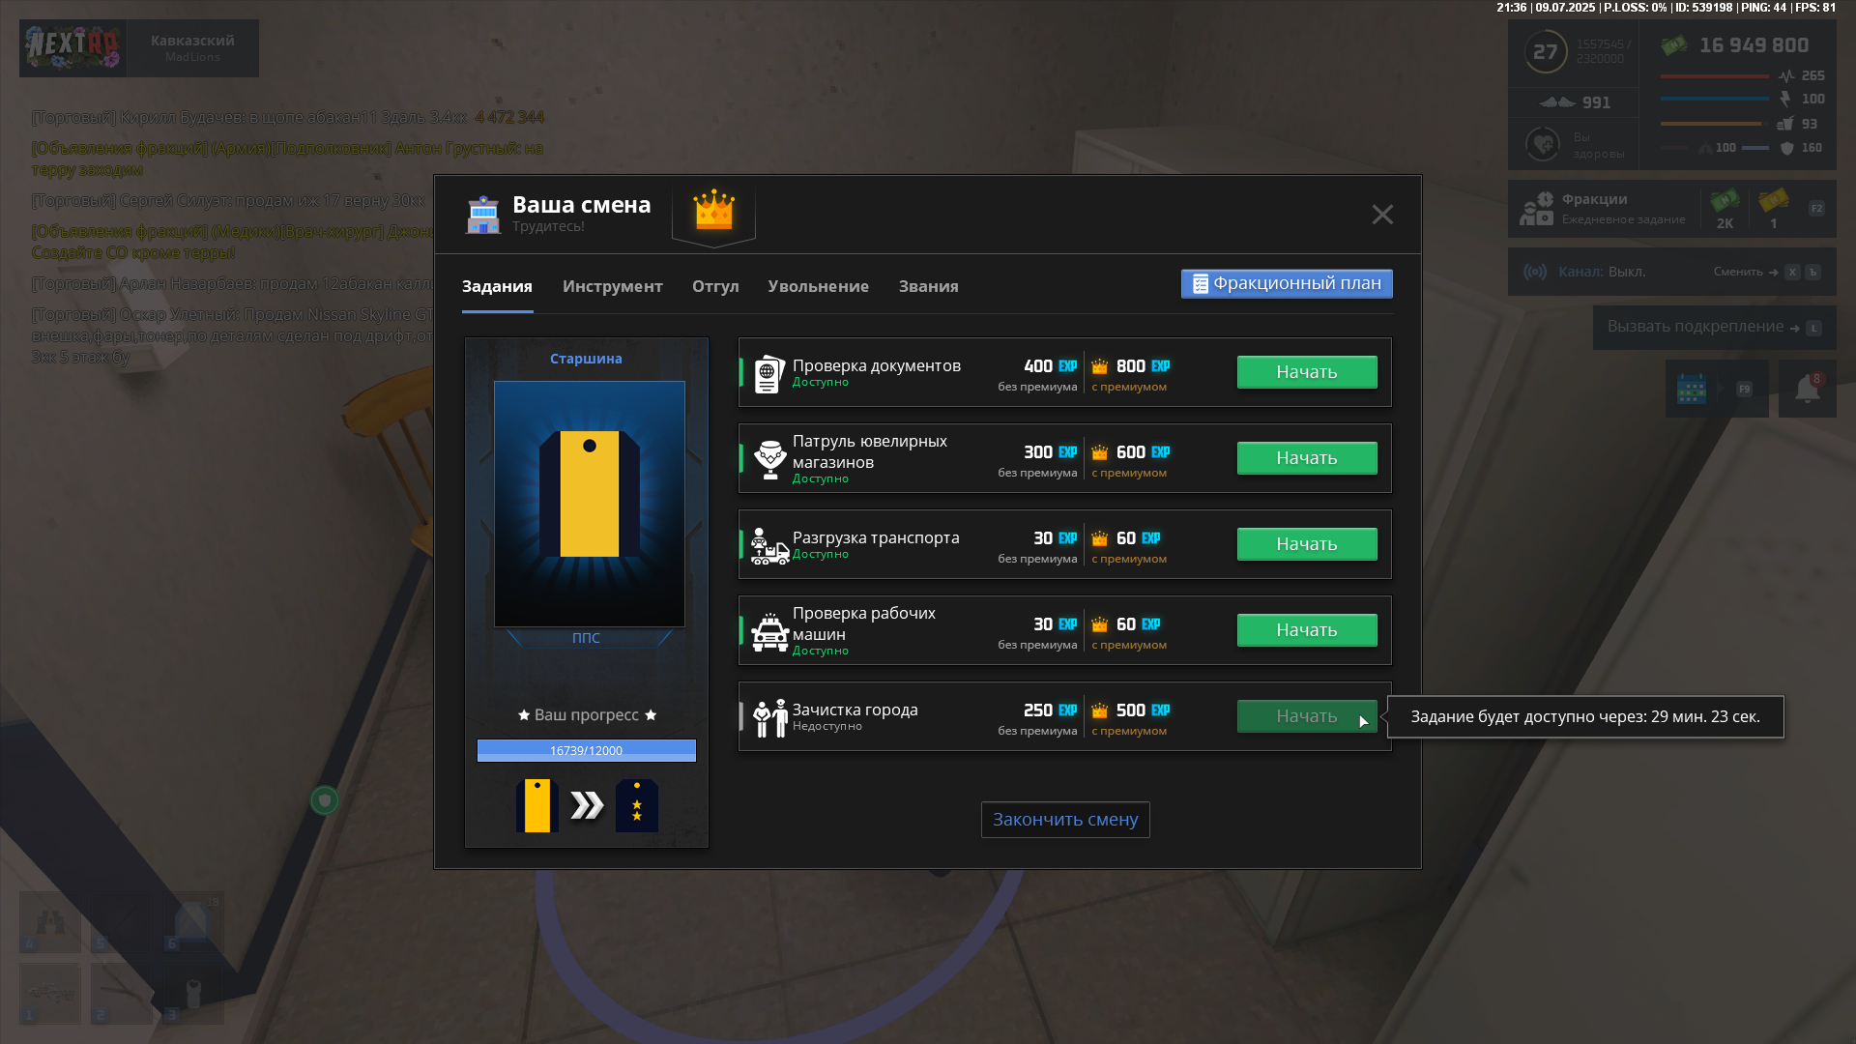This screenshot has width=1856, height=1044.
Task: Click the weapon slot 1 in hotbar
Action: (50, 993)
